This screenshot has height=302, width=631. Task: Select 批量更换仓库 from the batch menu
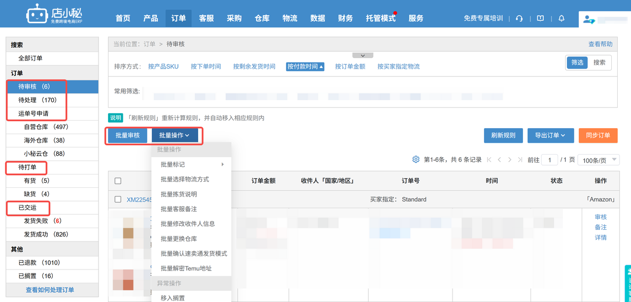(179, 238)
